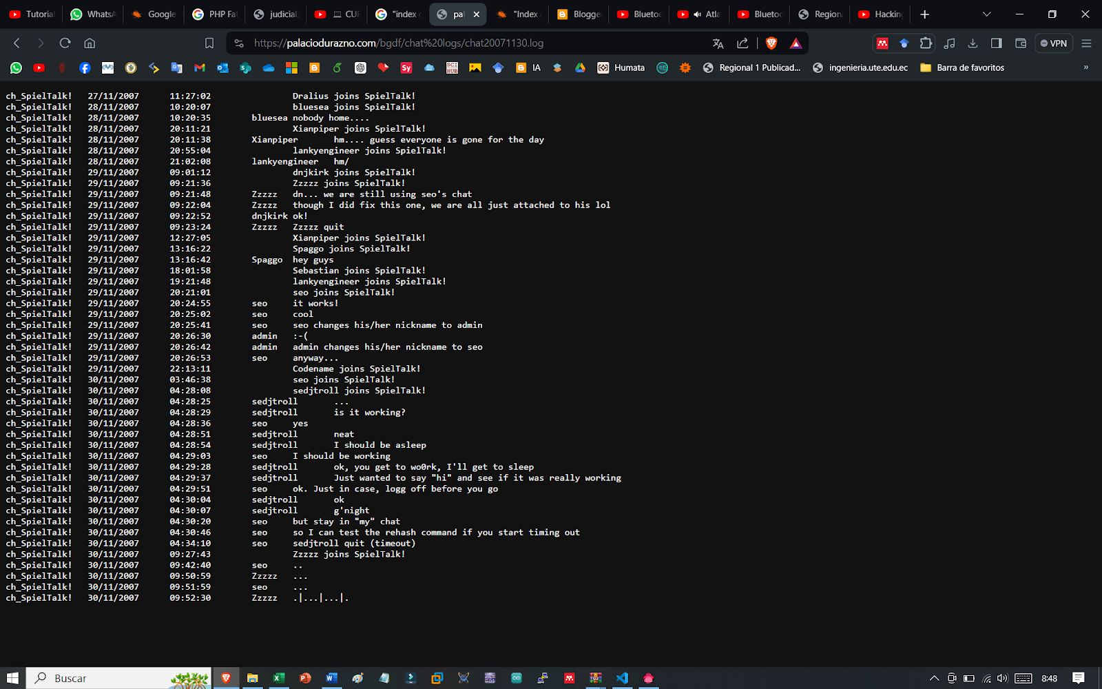Screen dimensions: 1102x689
Task: Open the Mendeley extension icon
Action: 882,43
